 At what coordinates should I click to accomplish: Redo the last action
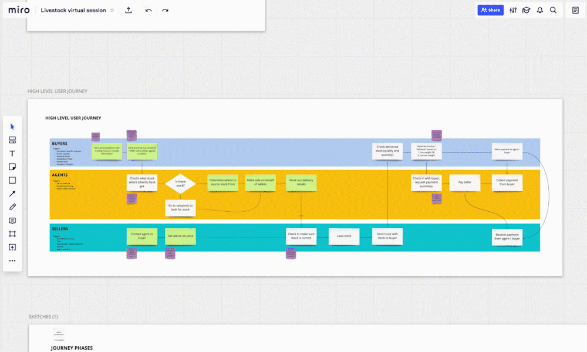pos(165,11)
